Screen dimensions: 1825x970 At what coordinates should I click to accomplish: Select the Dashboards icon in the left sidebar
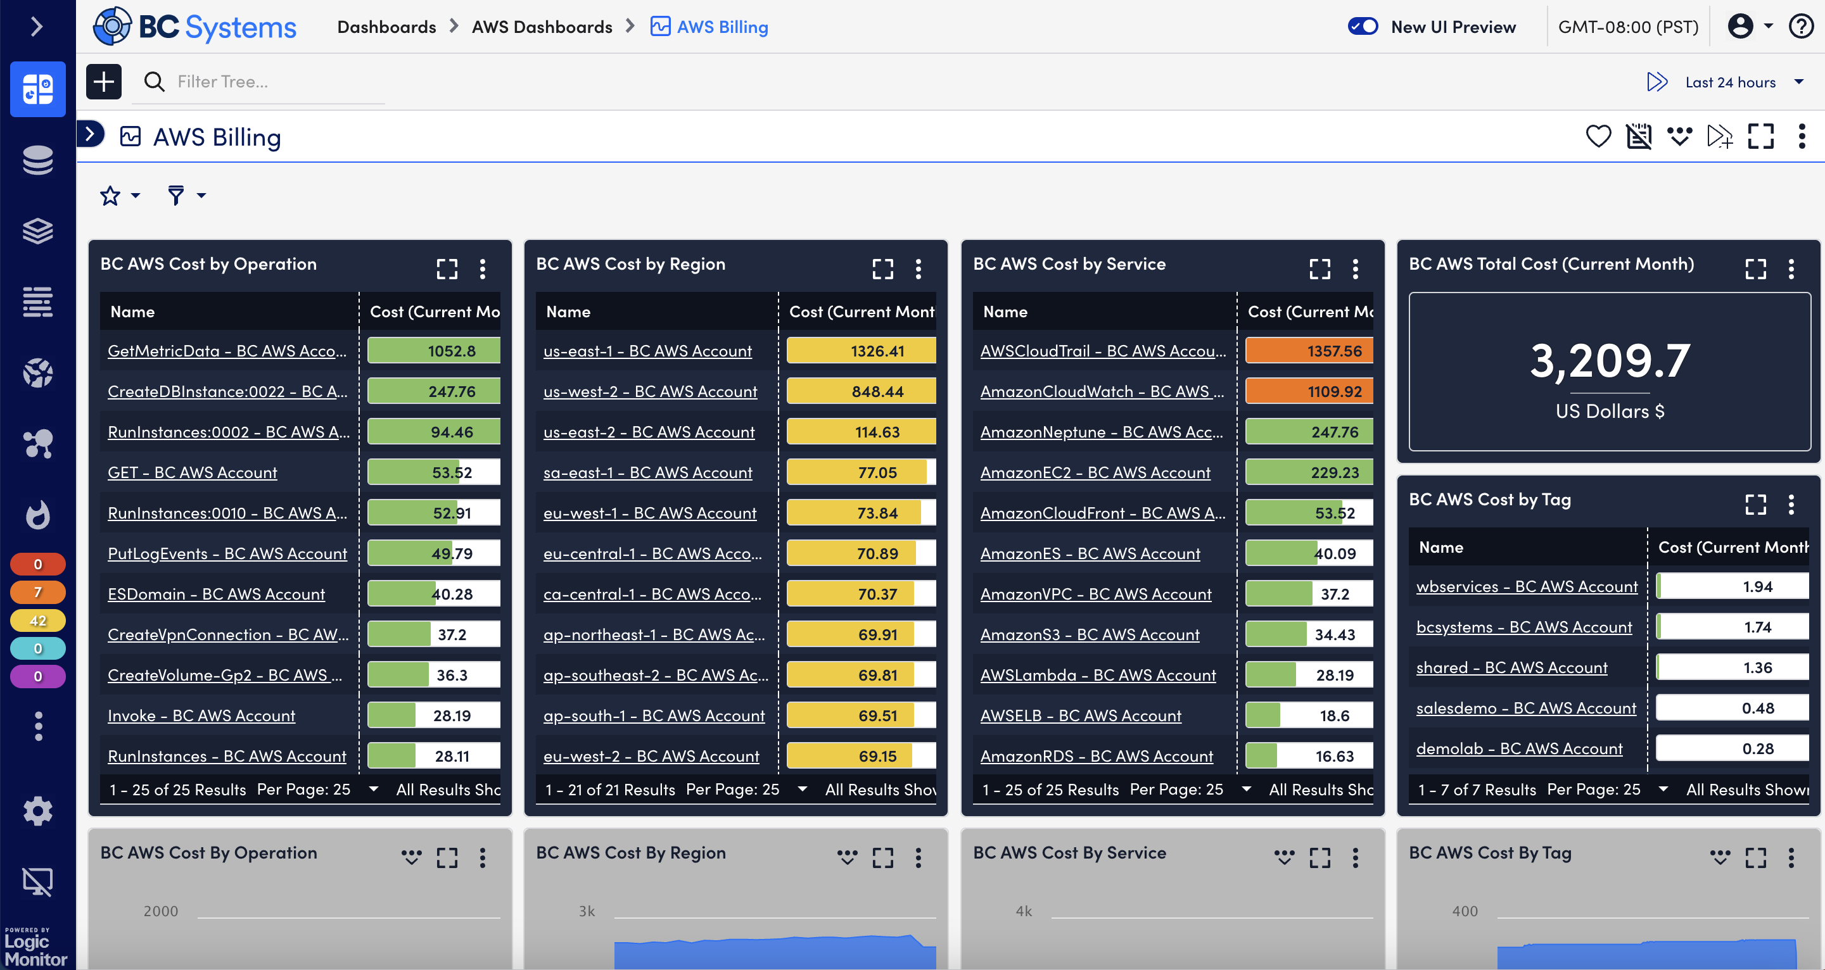click(37, 89)
